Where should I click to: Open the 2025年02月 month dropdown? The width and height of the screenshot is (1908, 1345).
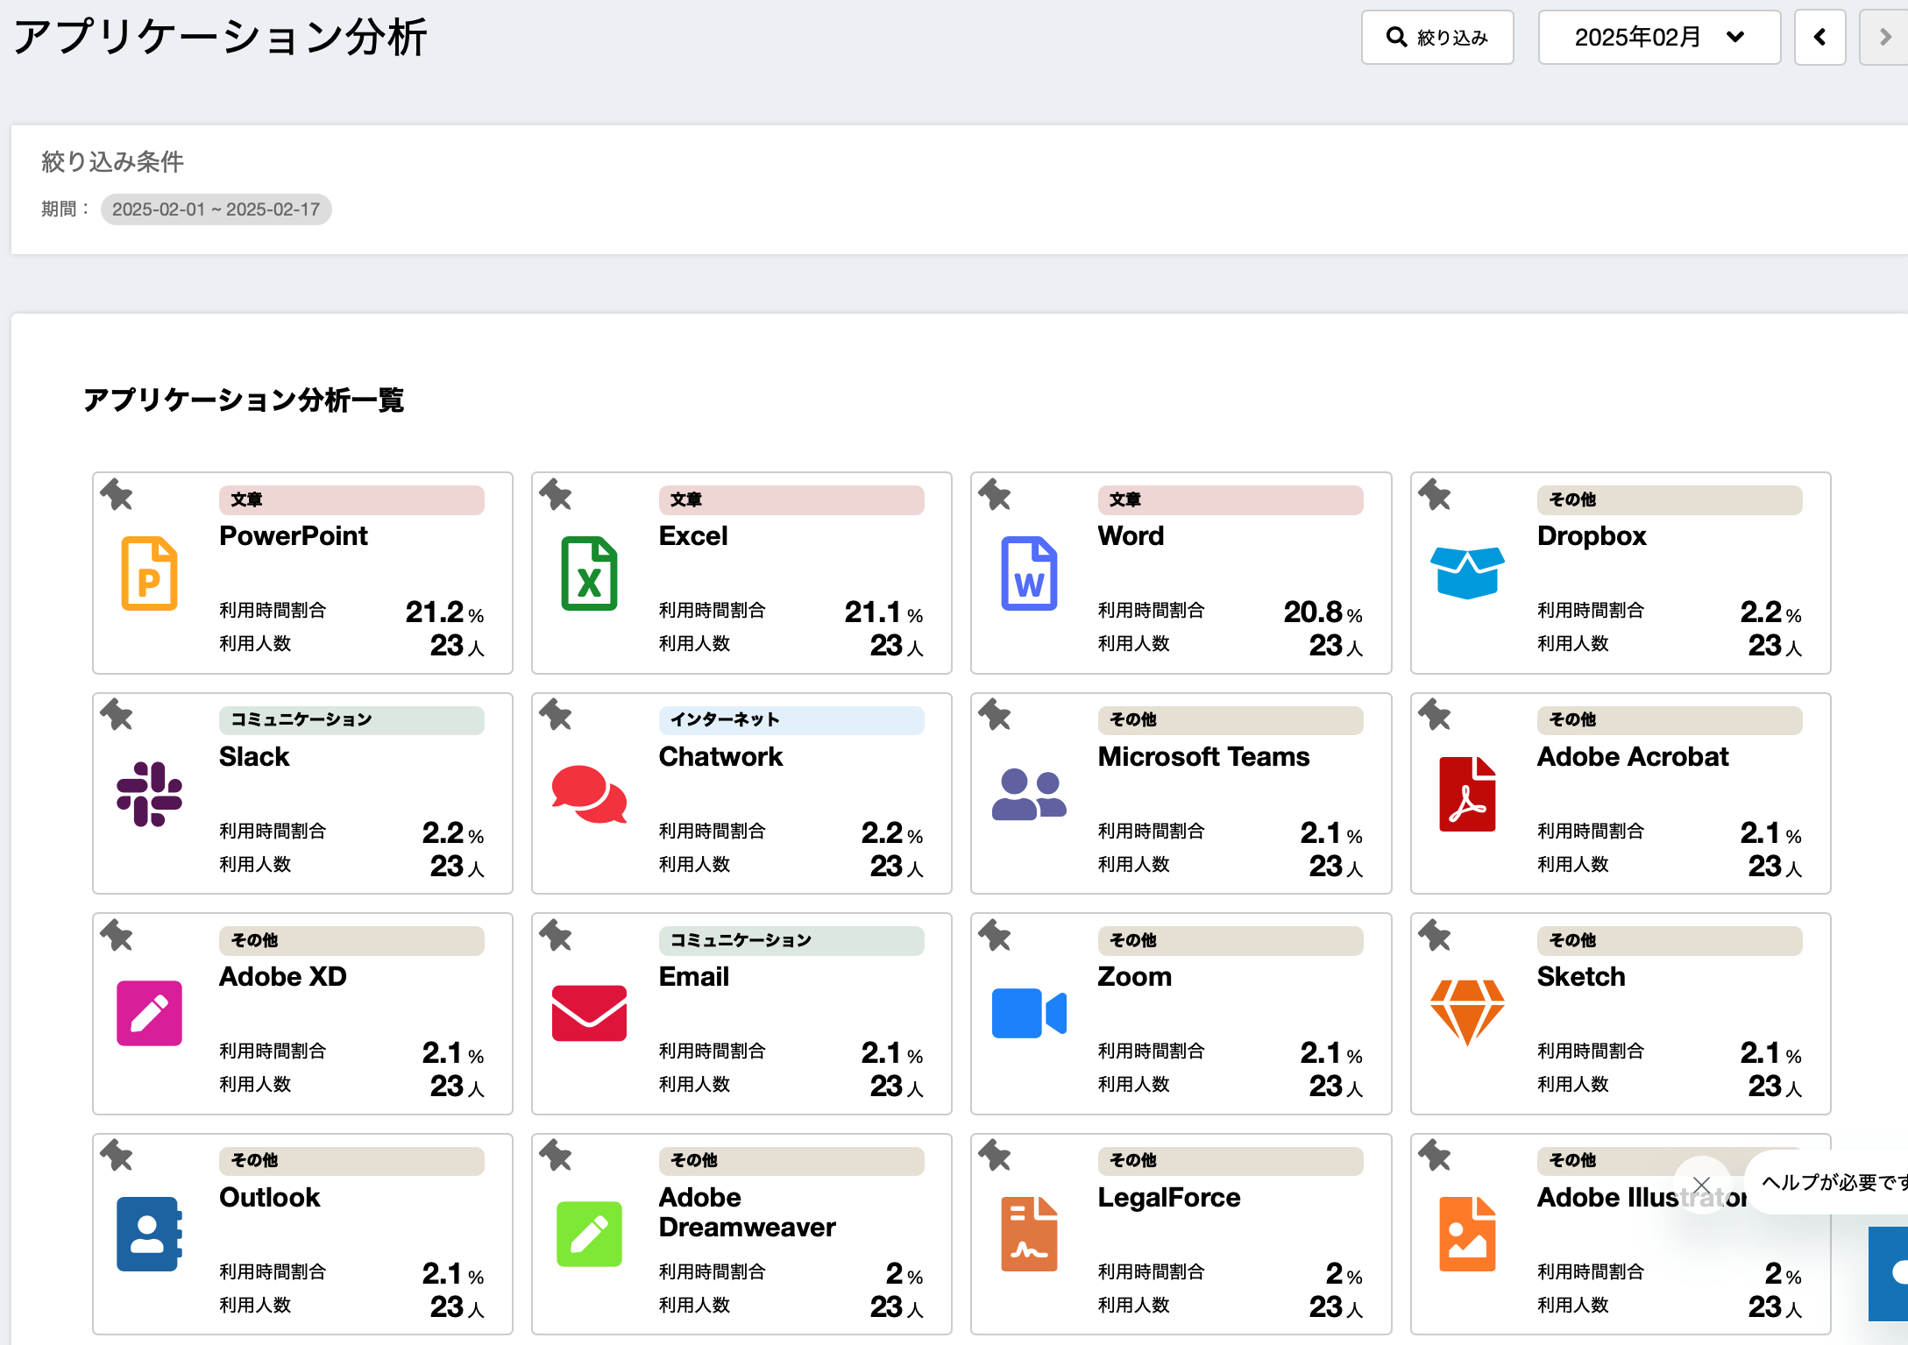click(1659, 38)
